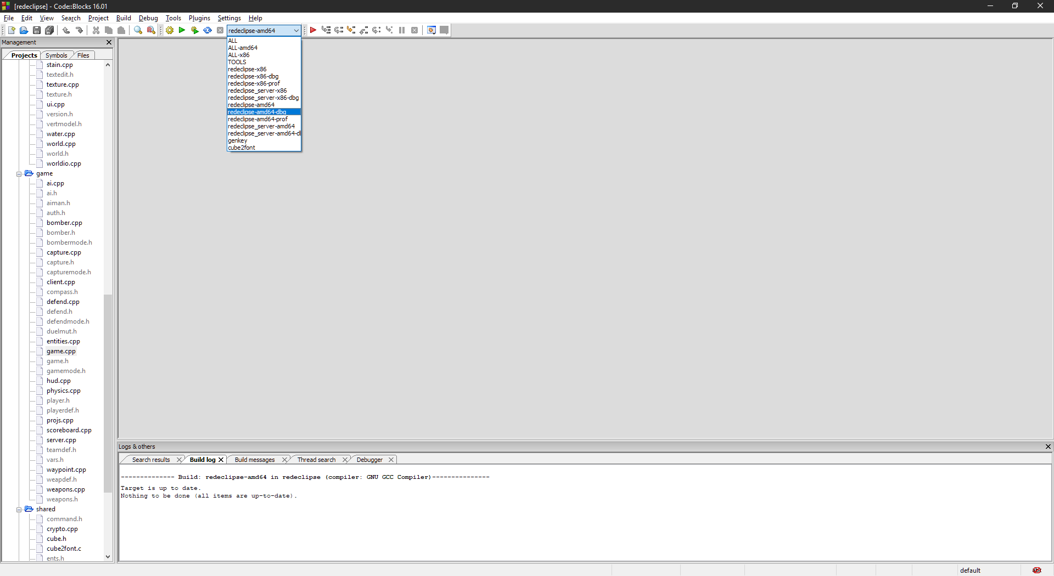Open the Thread search tab
This screenshot has height=576, width=1054.
coord(317,459)
